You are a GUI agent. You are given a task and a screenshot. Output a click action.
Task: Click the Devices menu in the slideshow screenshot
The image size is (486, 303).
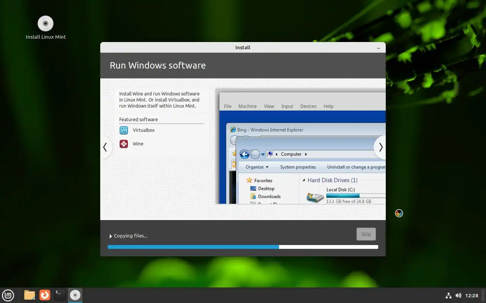point(308,106)
